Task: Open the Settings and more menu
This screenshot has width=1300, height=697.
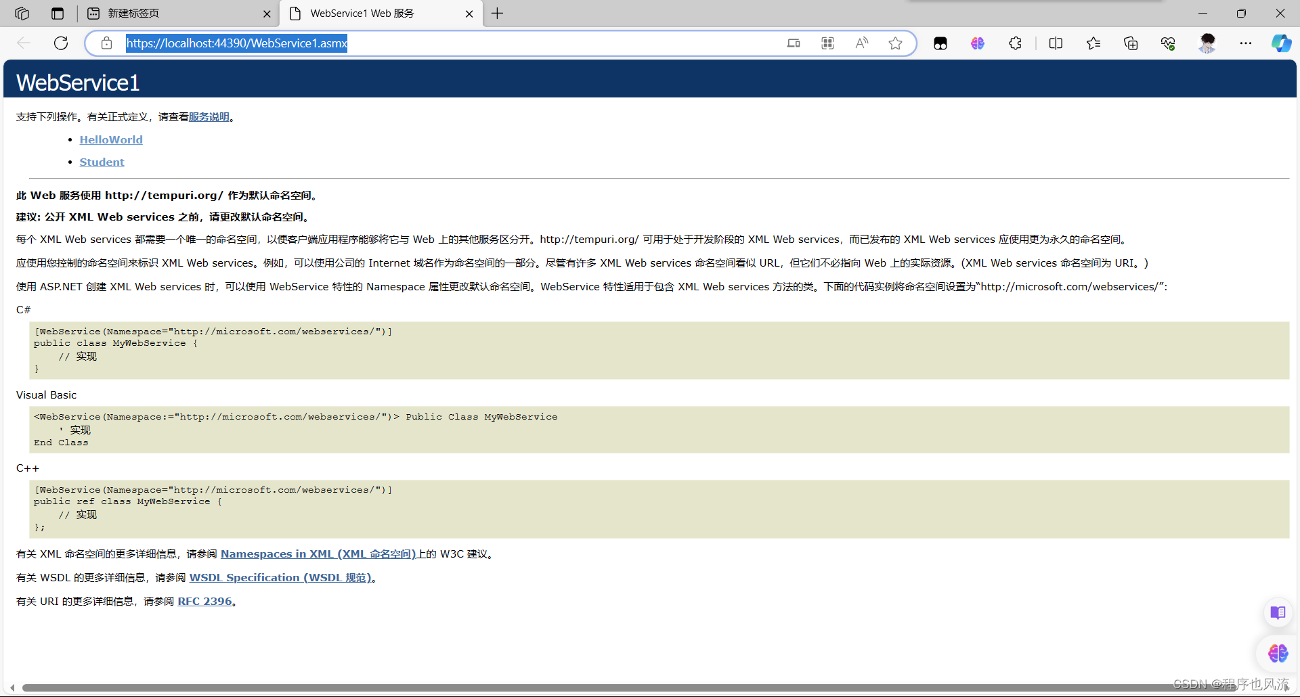Action: 1247,43
